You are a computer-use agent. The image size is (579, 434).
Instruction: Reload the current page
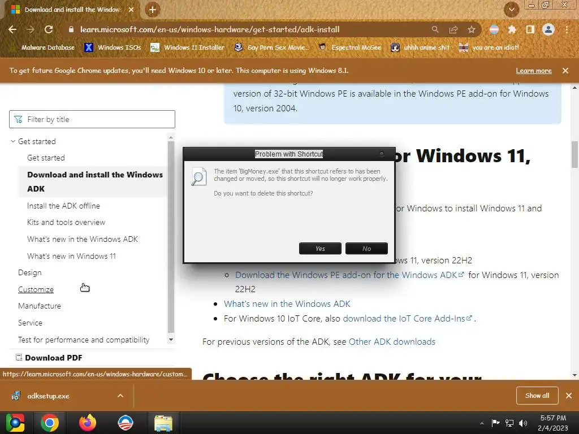[x=49, y=29]
